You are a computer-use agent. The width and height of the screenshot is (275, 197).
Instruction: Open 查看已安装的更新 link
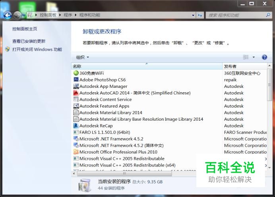pyautogui.click(x=29, y=41)
